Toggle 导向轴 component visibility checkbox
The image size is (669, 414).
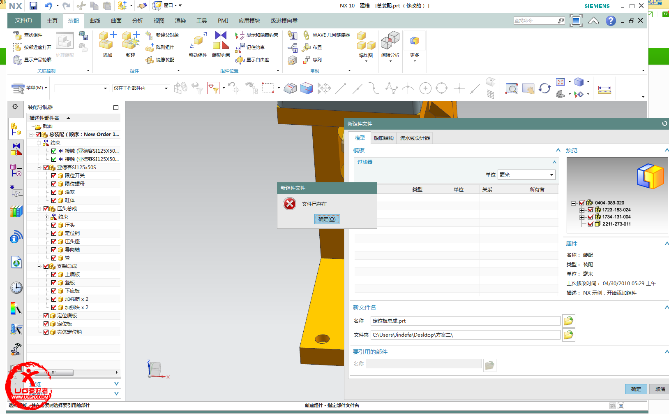(54, 250)
